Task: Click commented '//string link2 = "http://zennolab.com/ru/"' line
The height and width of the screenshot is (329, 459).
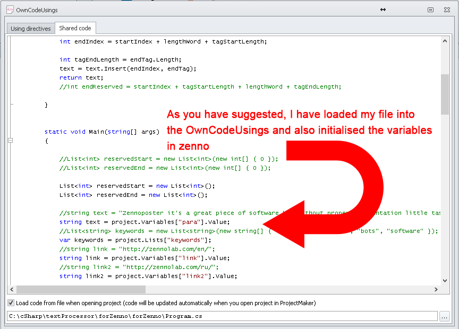Action: coord(139,267)
